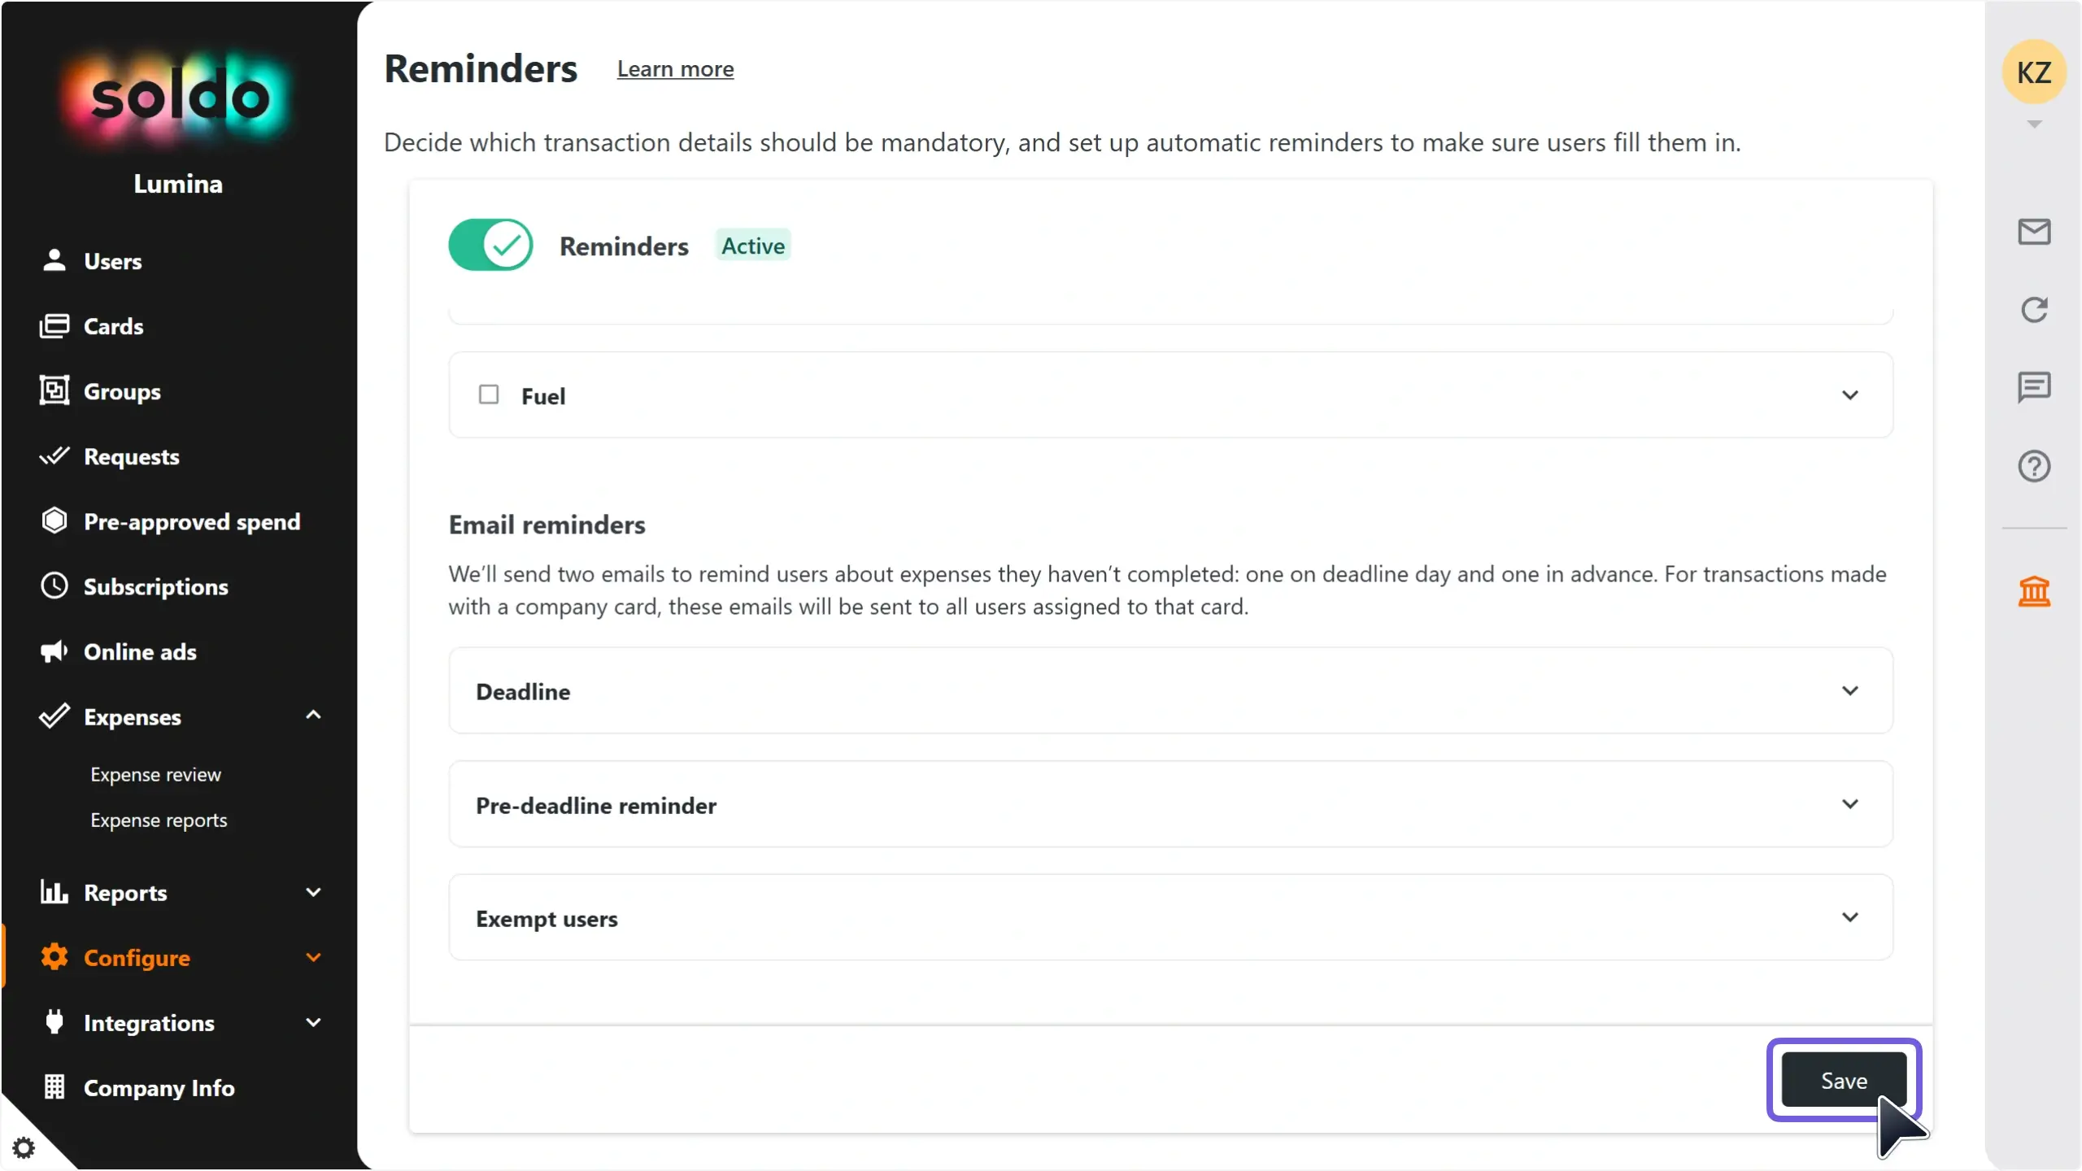Disable the Reminders toggle switch
This screenshot has height=1171, width=2082.
tap(490, 245)
